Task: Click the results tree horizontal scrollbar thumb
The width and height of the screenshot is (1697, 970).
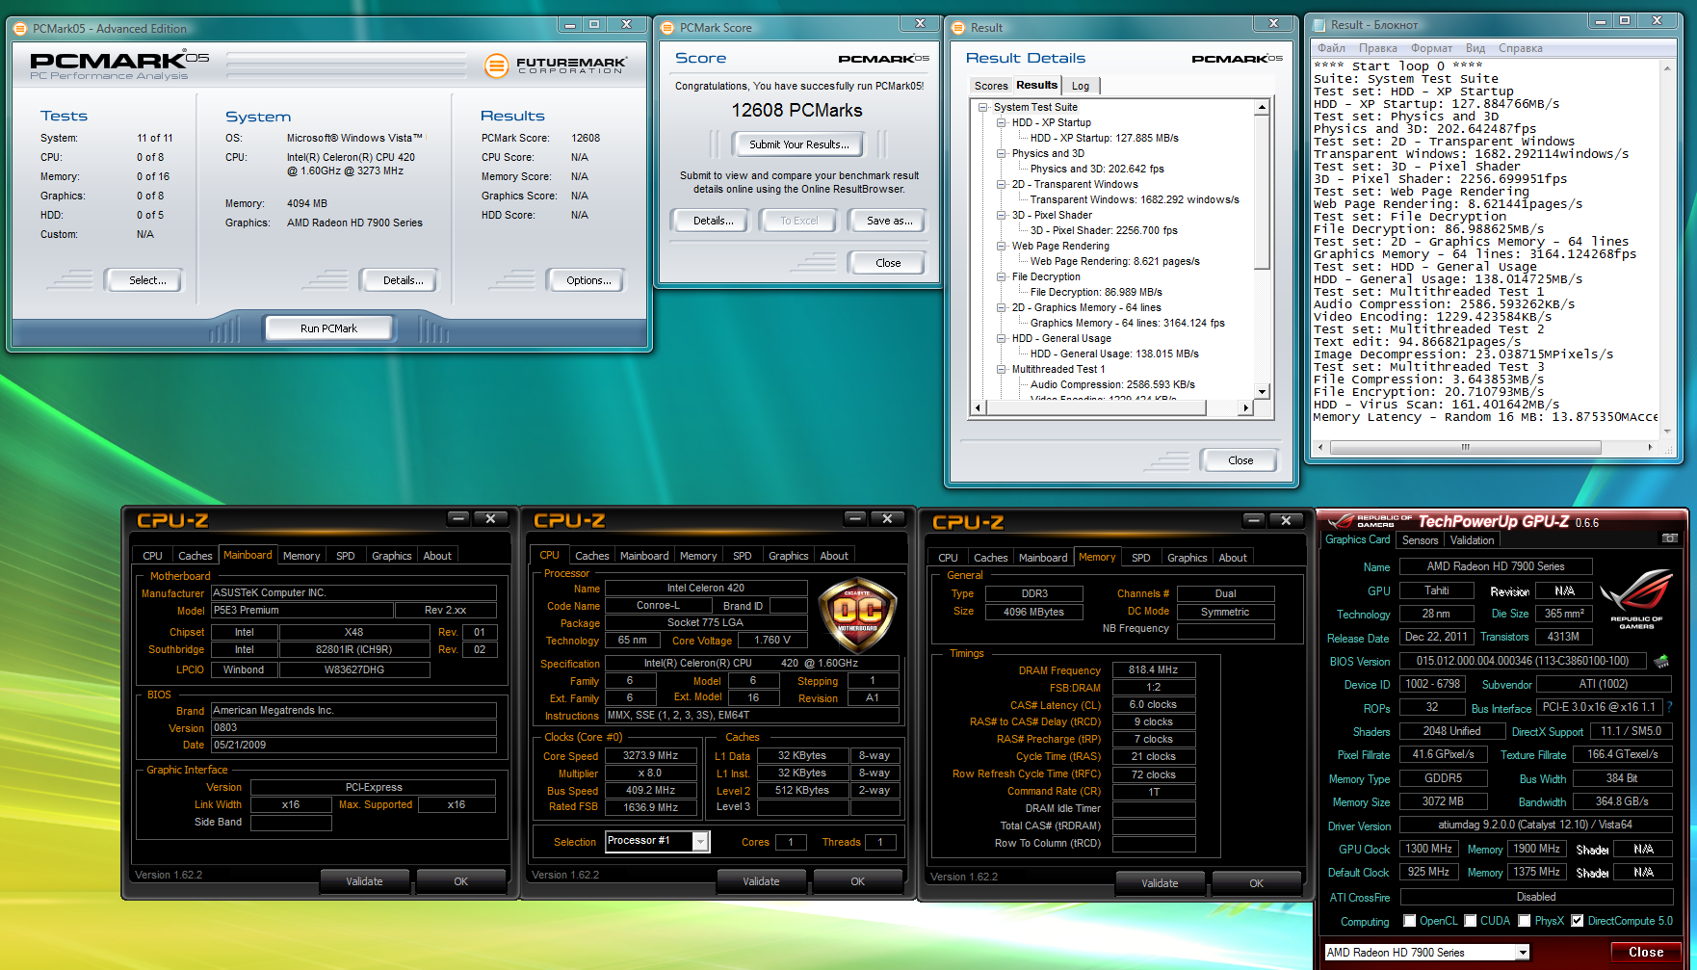Action: 1096,407
